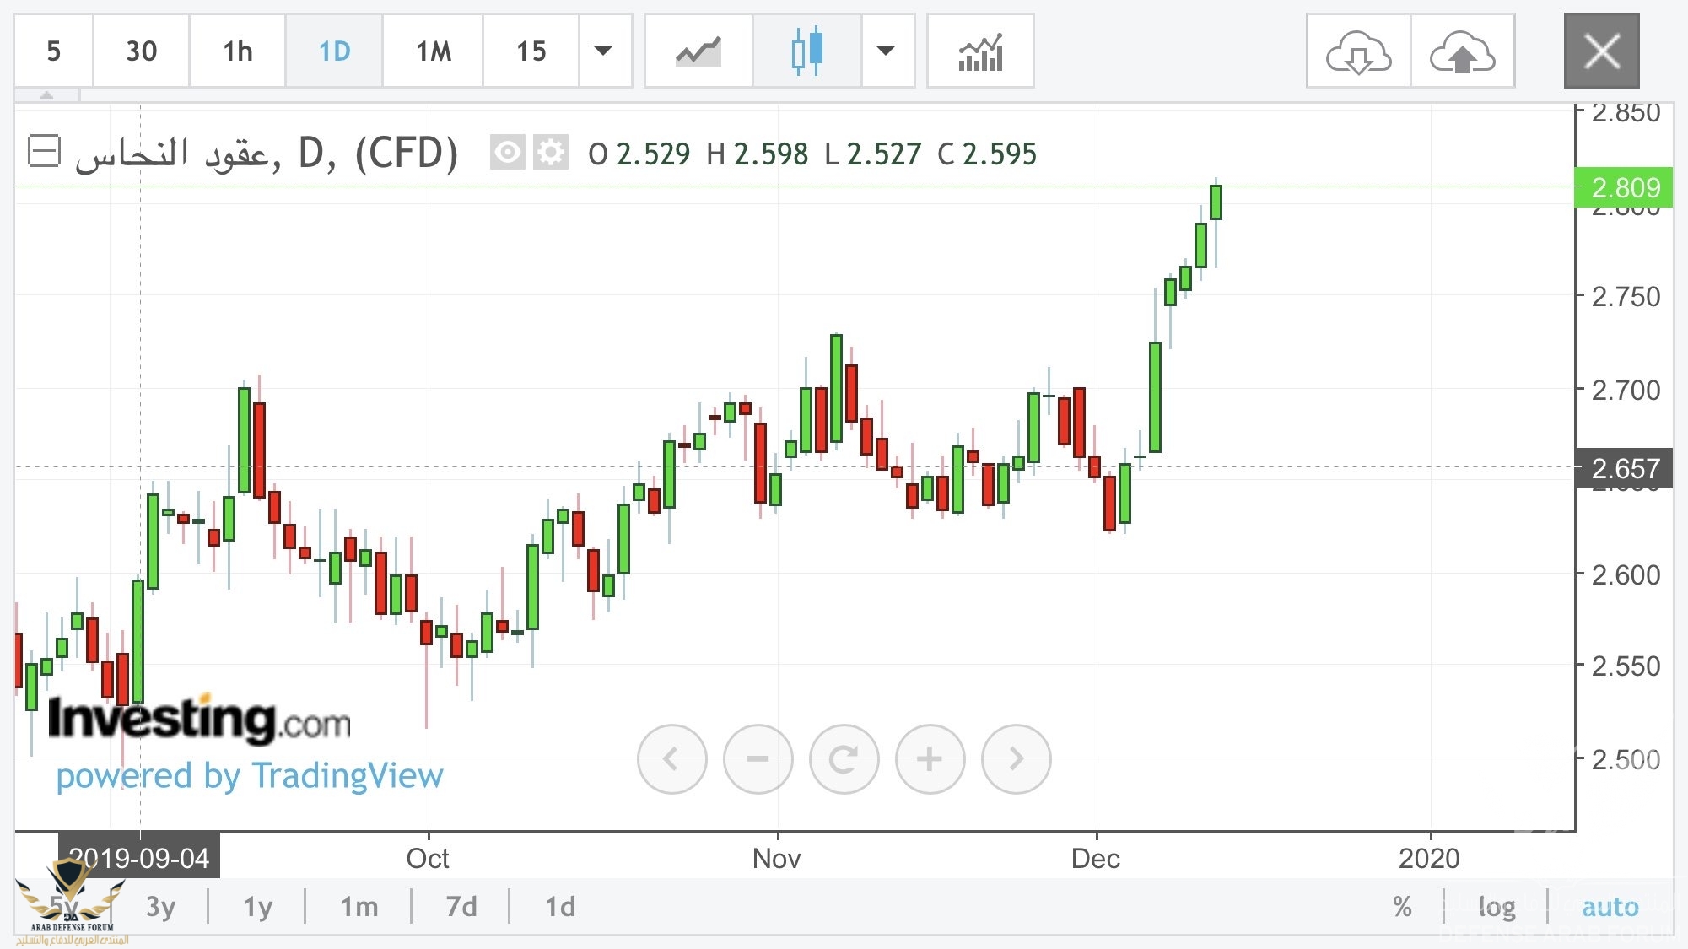Expand the time interval dropdown arrow

(x=603, y=51)
